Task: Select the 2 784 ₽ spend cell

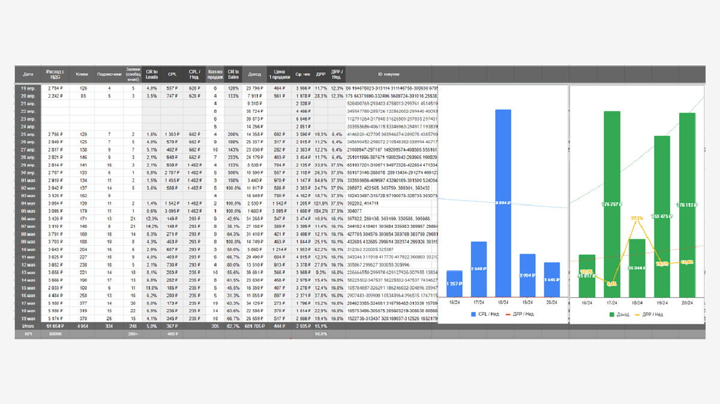Action: [56, 88]
